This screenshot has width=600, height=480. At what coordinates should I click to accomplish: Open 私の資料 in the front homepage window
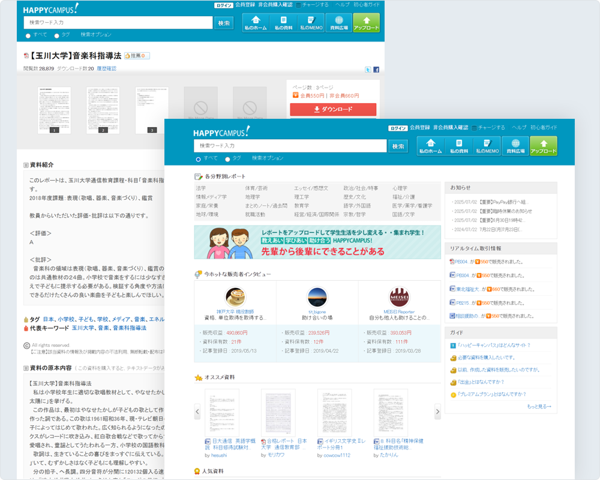click(x=459, y=146)
